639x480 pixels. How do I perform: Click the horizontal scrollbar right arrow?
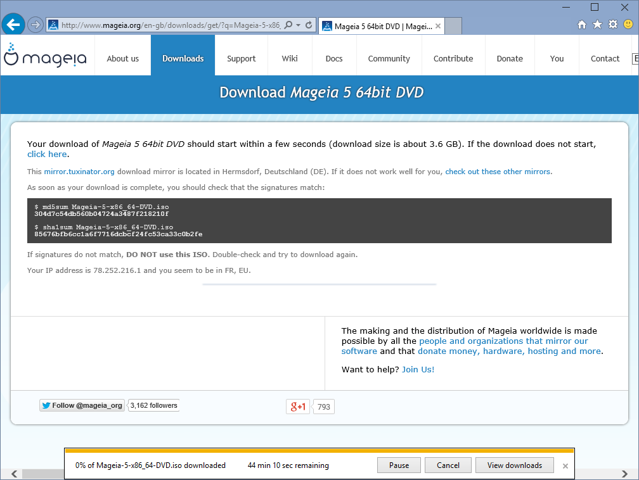click(x=625, y=474)
